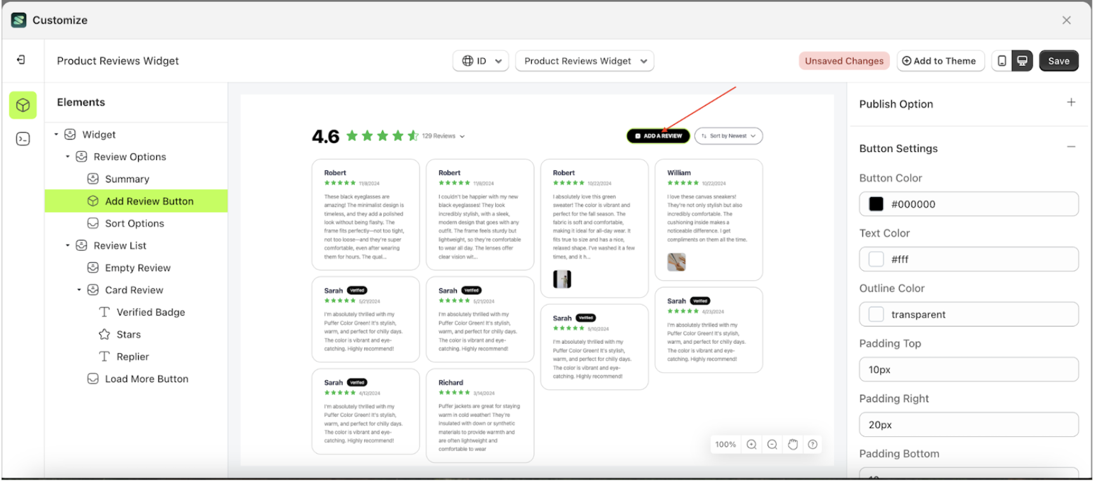Open the white Text Color swatch

pyautogui.click(x=876, y=259)
